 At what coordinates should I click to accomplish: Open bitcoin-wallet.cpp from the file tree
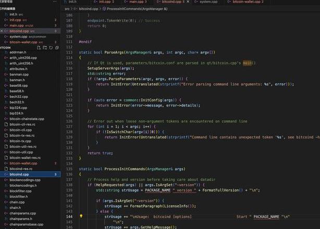pyautogui.click(x=30, y=163)
